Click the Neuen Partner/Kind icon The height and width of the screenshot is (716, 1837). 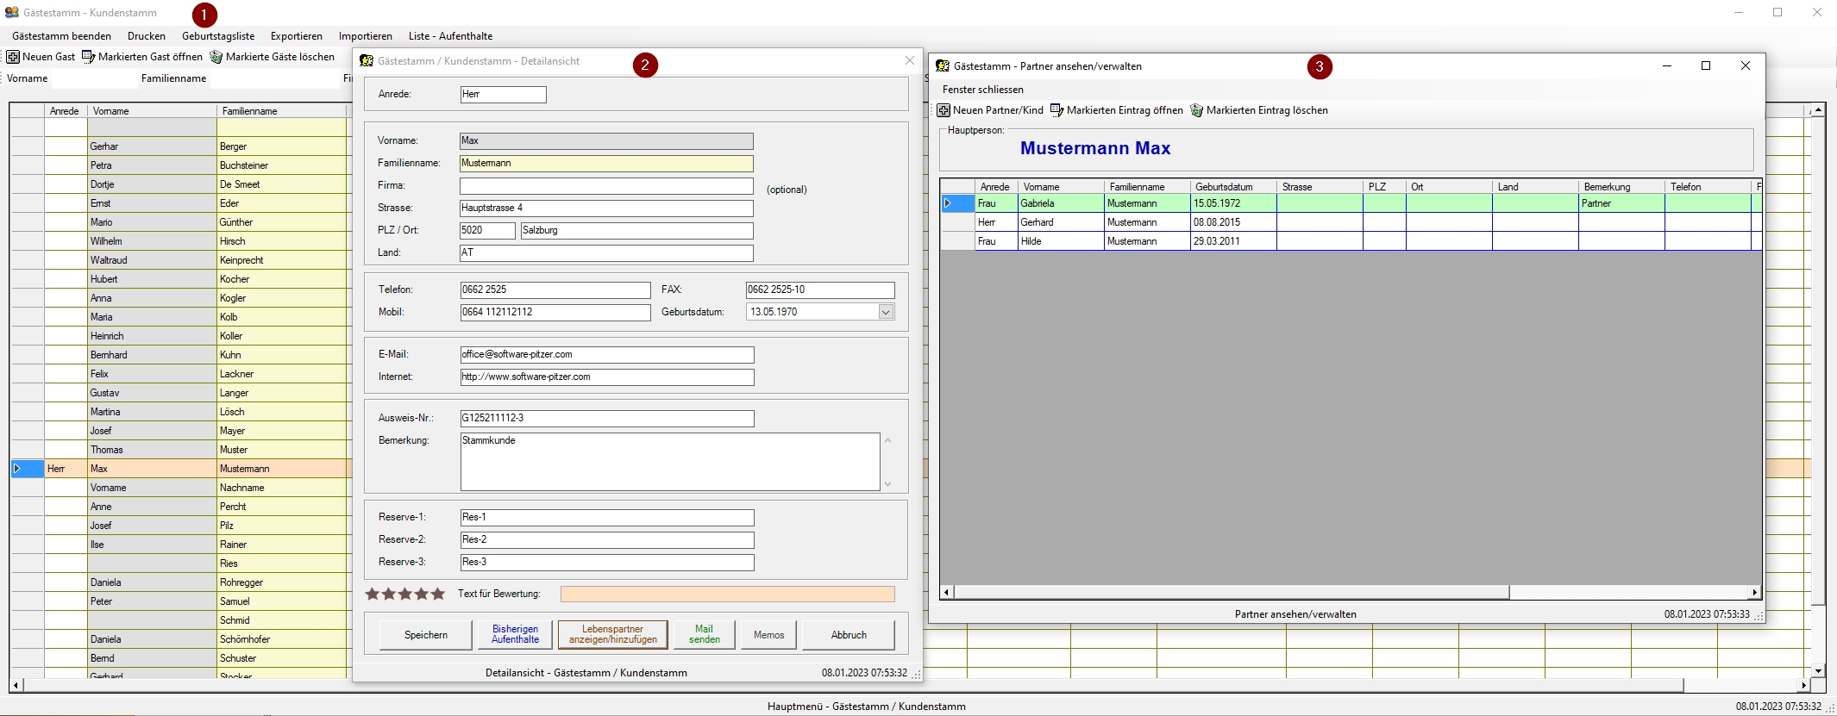944,110
